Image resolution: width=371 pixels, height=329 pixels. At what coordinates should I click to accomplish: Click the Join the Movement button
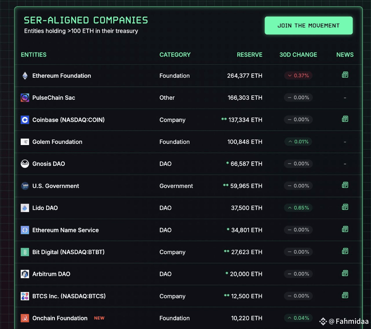click(309, 26)
